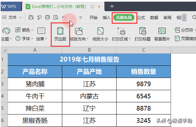Select row 2 header
Viewport: 196px width, 127px height.
[x=4, y=72]
